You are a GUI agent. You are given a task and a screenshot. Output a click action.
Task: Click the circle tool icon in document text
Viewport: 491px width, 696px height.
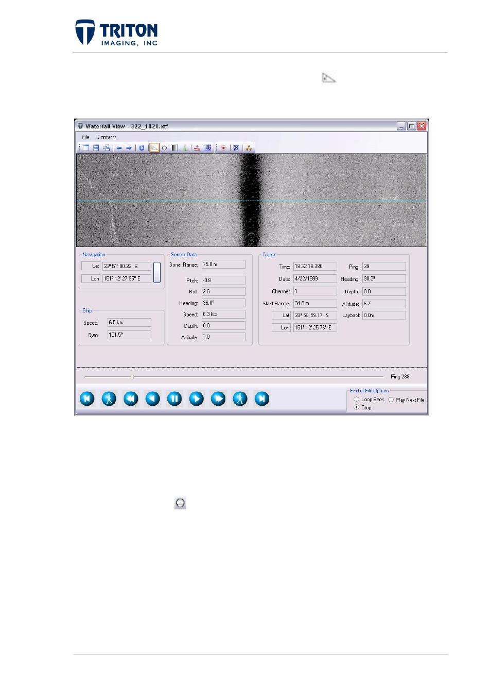tap(180, 503)
